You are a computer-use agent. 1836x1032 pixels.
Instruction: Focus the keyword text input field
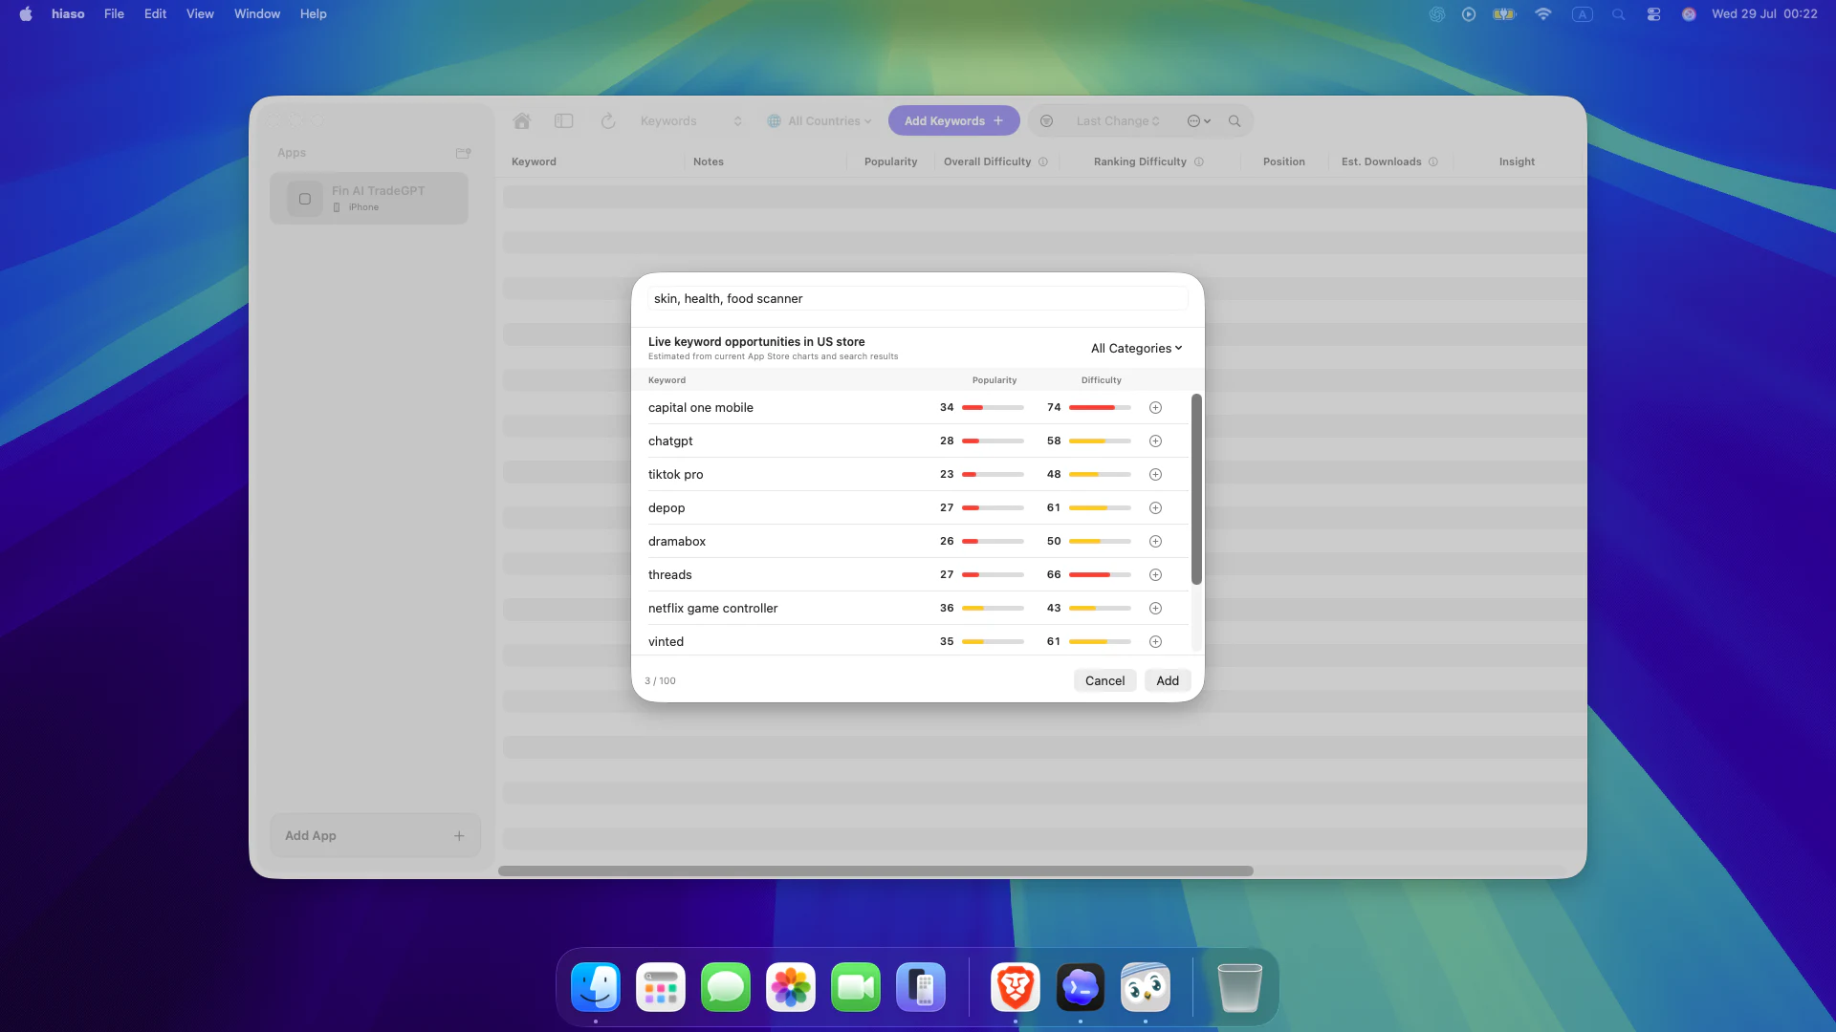[918, 299]
